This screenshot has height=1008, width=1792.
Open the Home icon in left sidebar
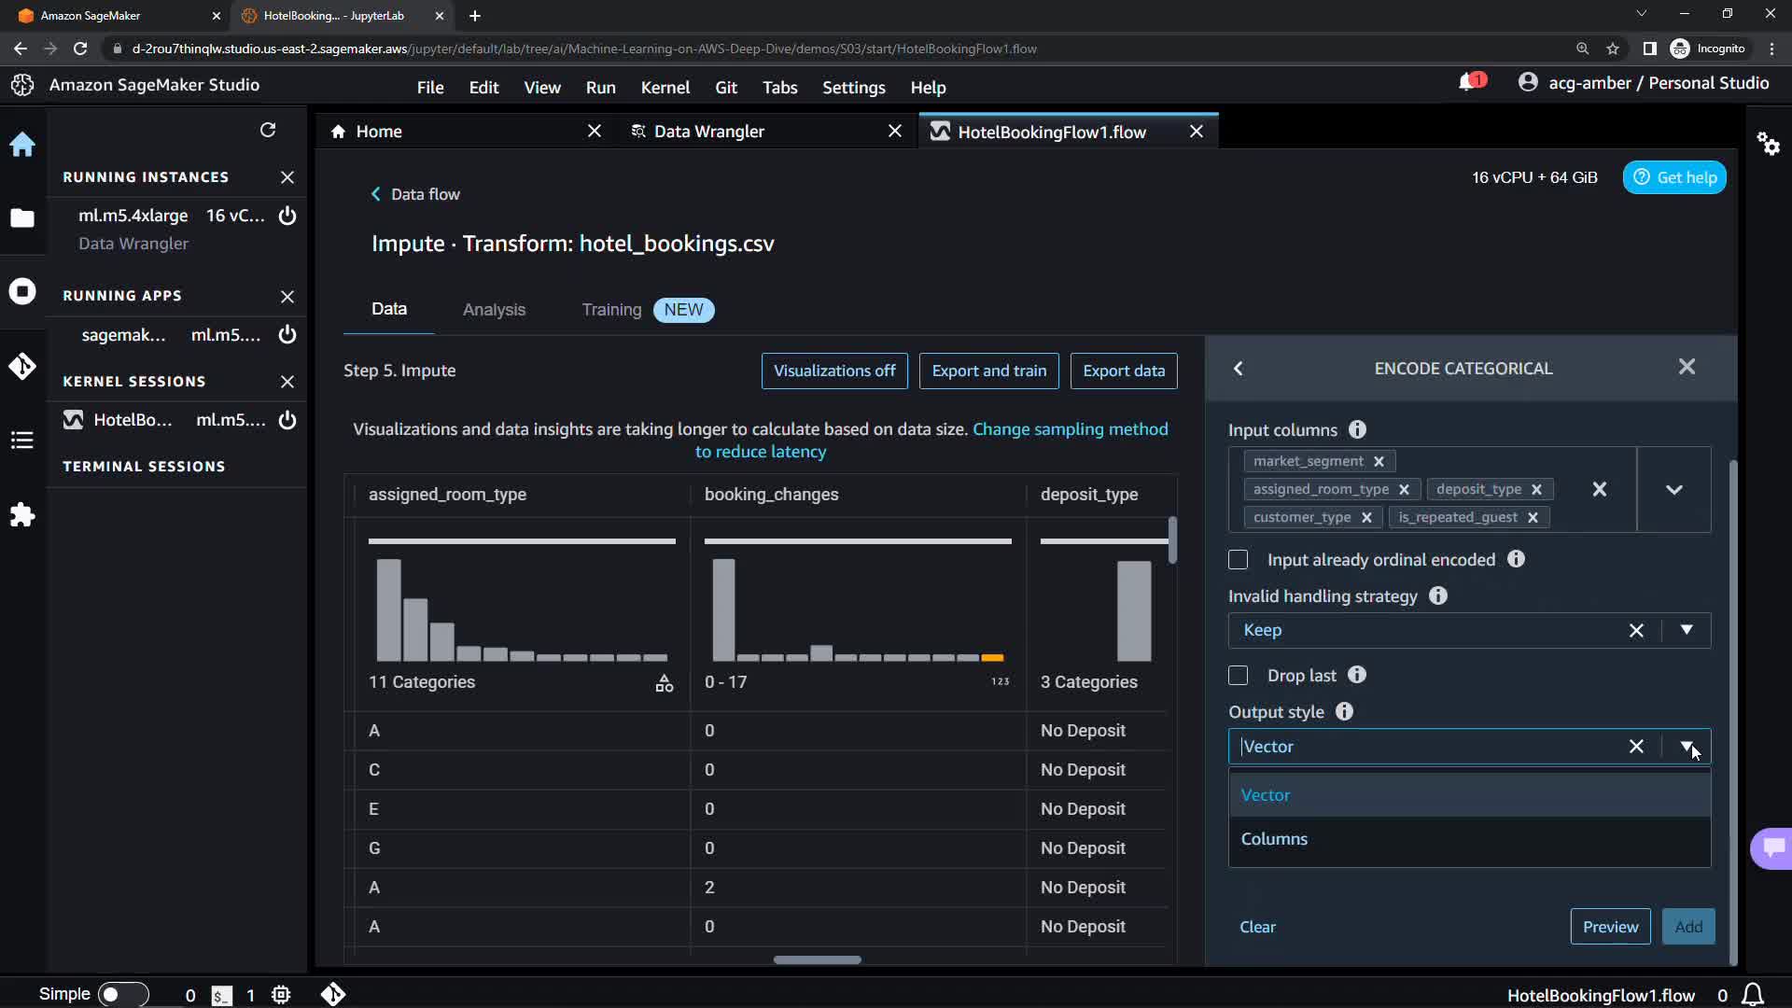coord(22,145)
